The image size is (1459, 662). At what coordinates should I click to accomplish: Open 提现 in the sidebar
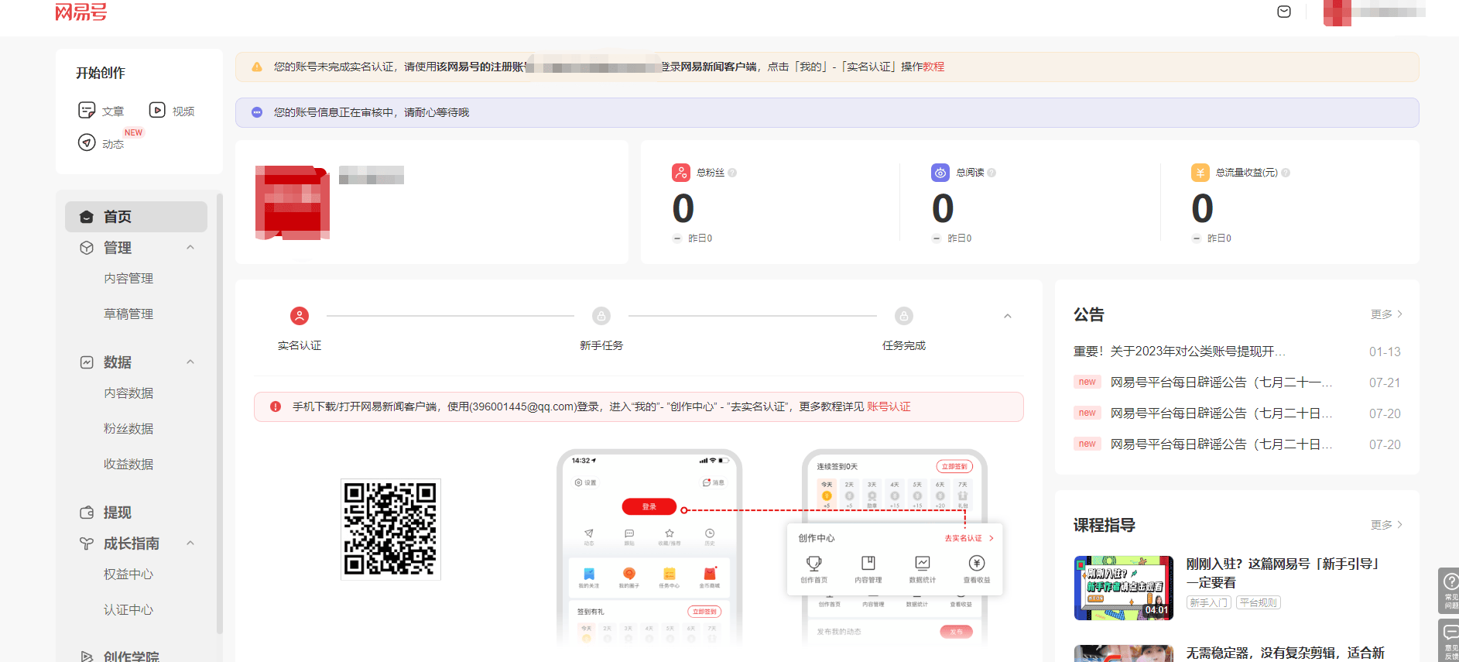(x=118, y=513)
